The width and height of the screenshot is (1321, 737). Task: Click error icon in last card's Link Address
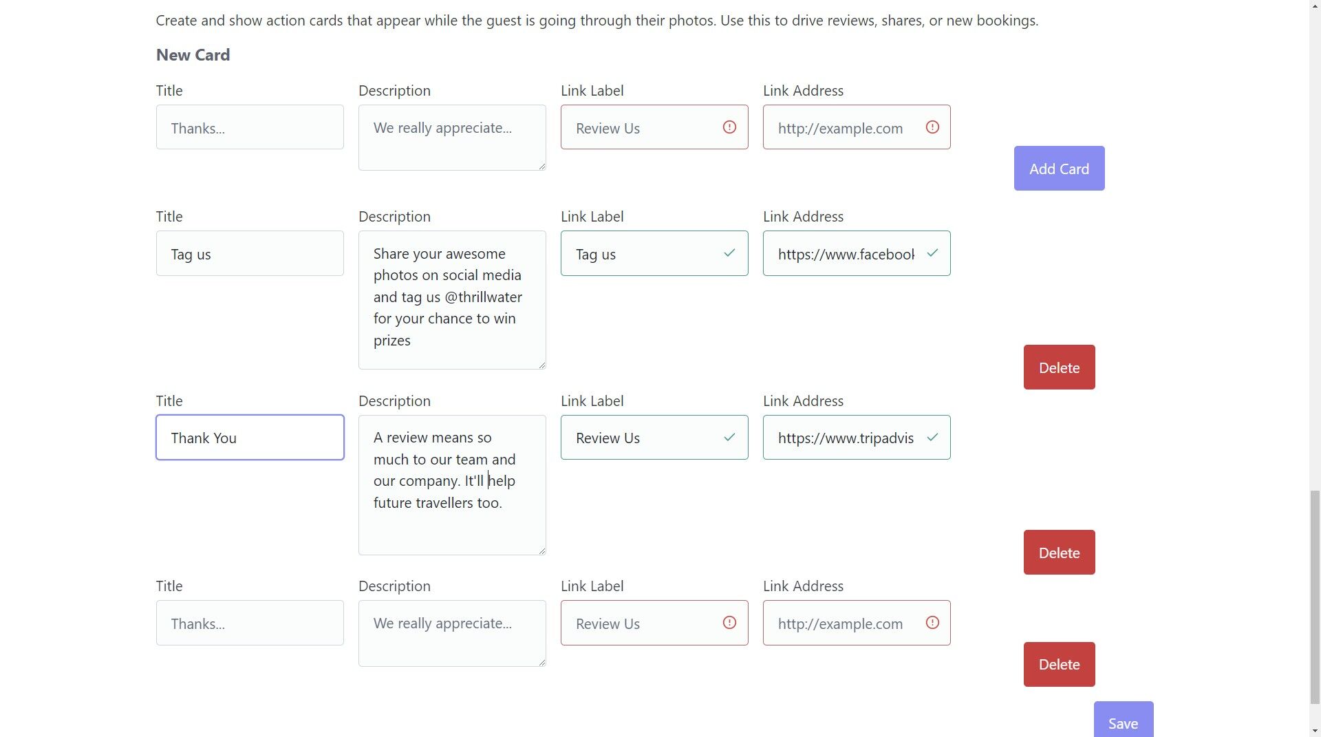932,623
